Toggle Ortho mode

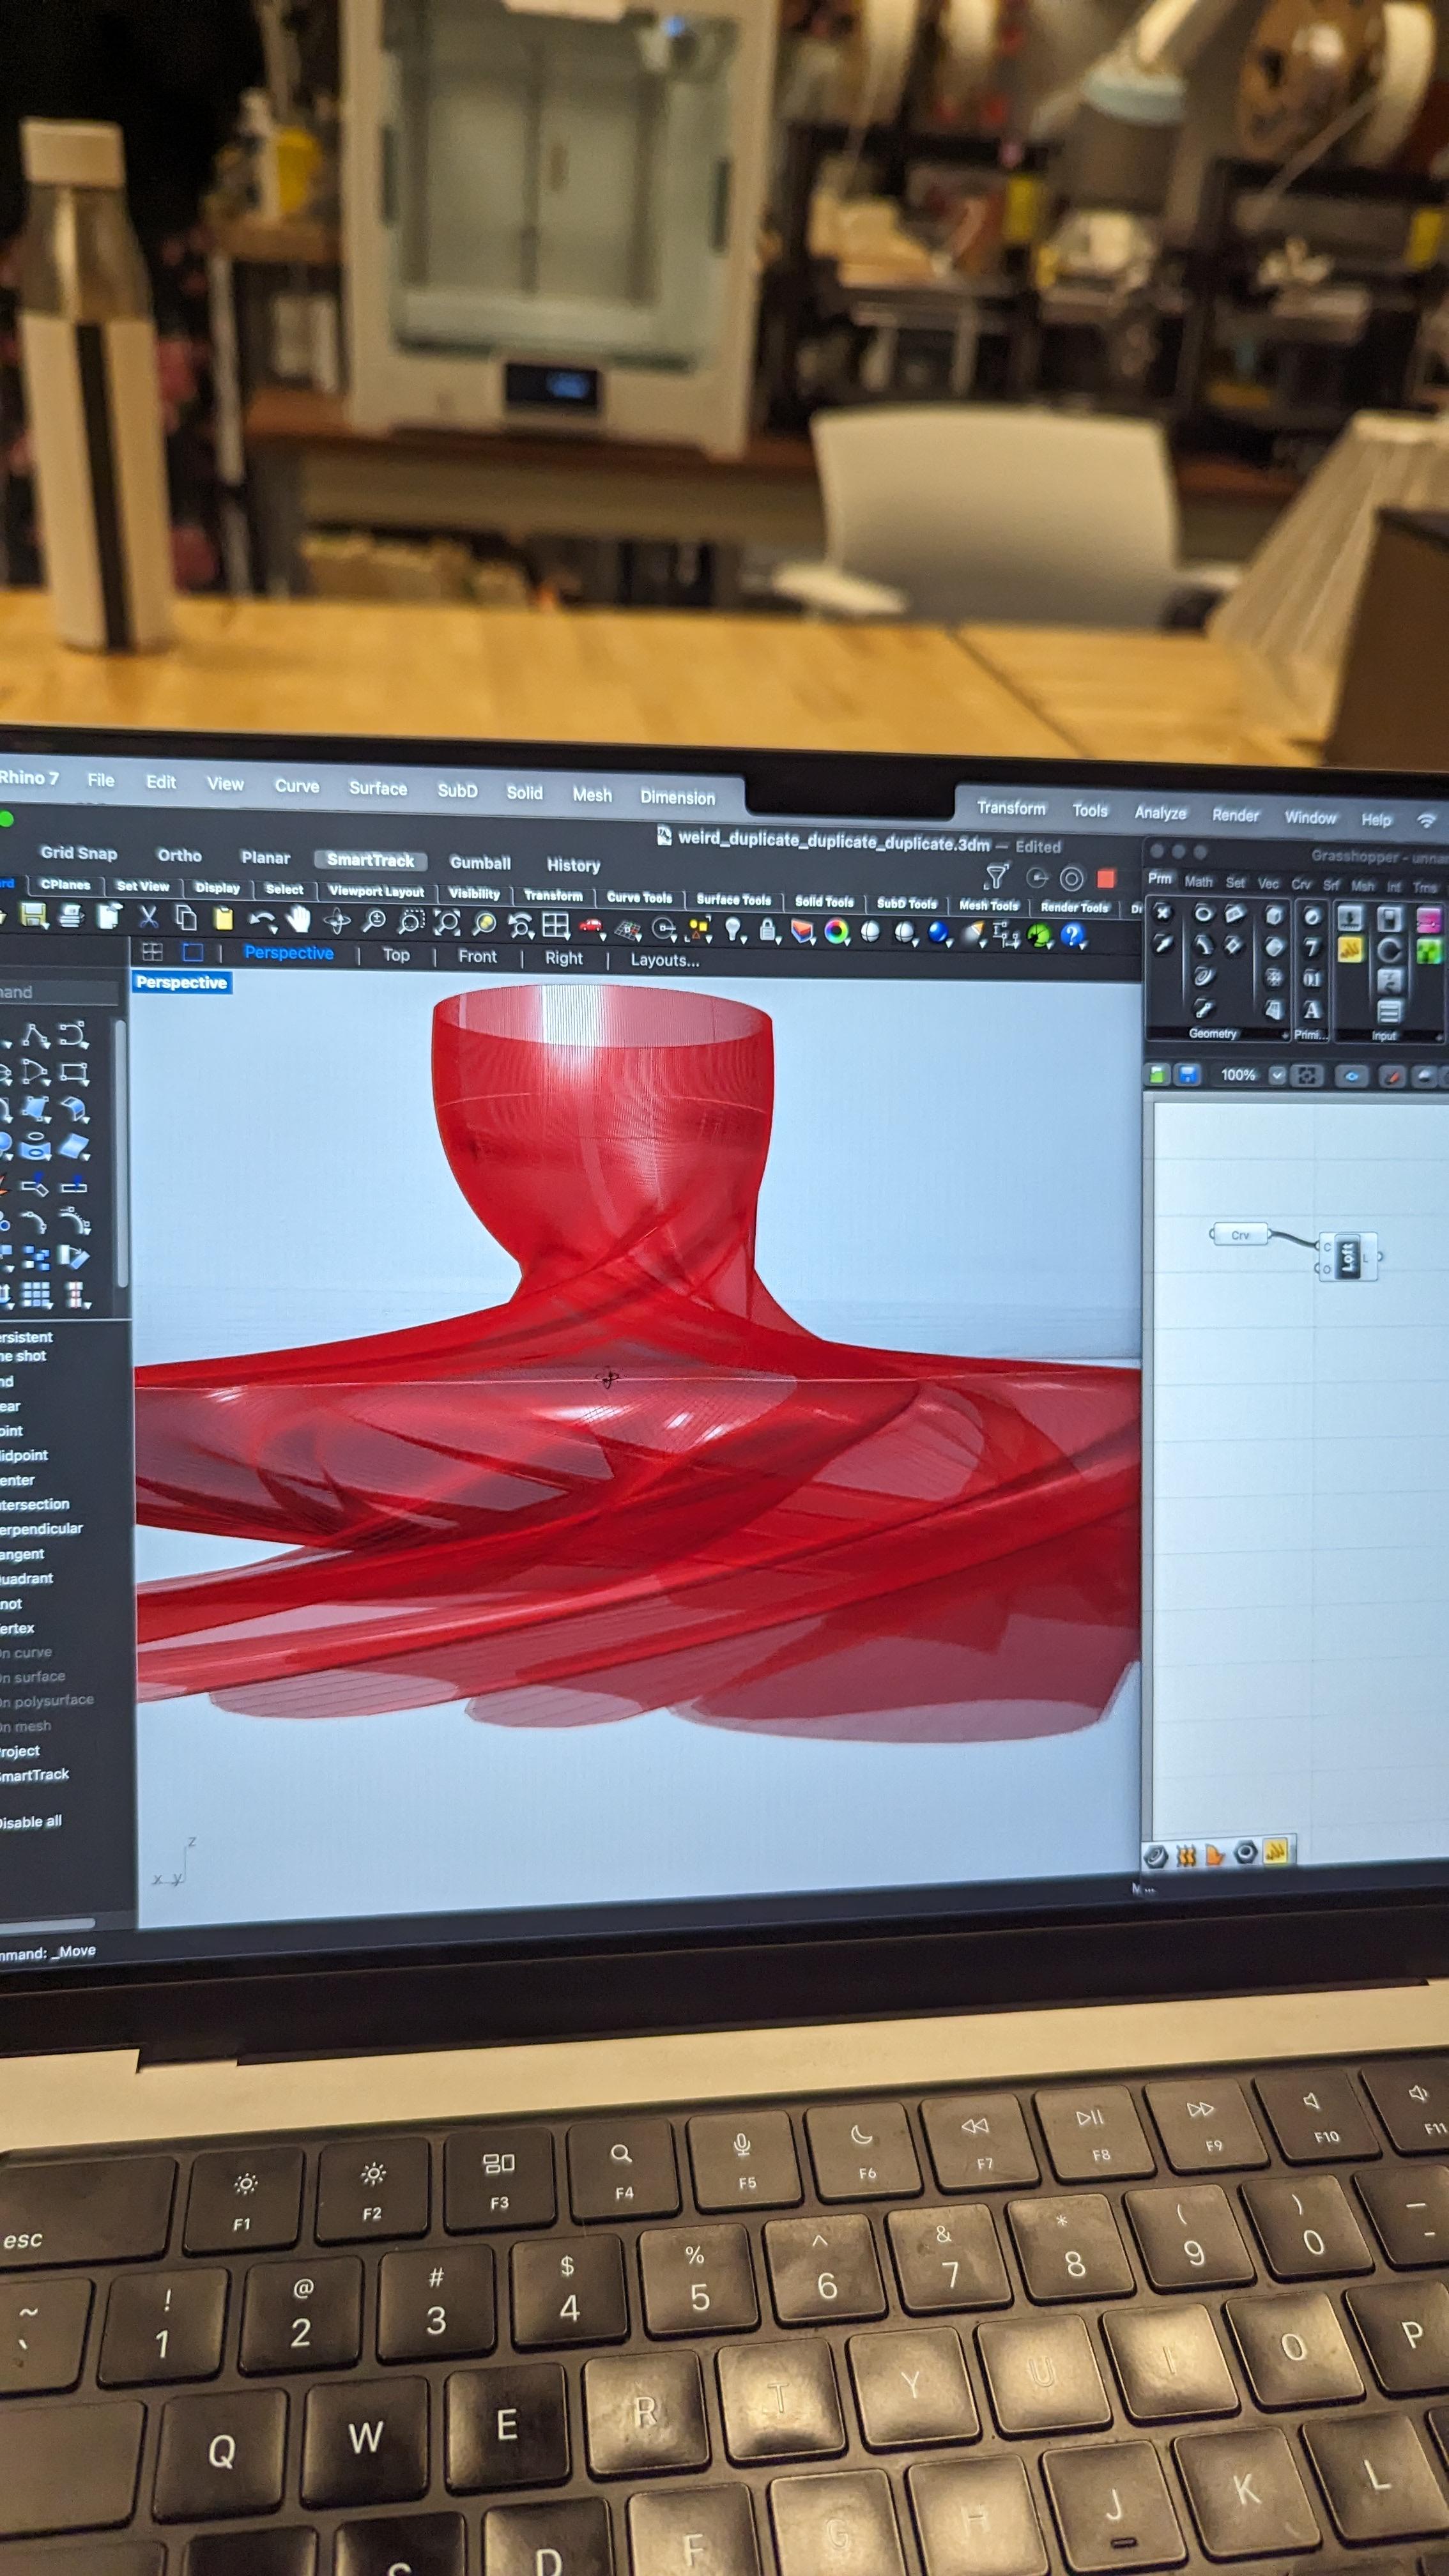(179, 855)
